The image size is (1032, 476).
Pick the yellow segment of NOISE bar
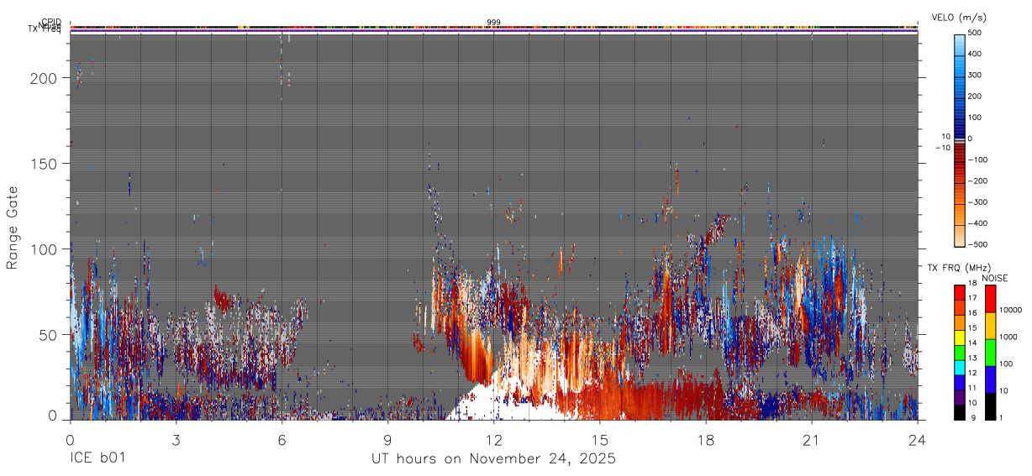tap(990, 326)
